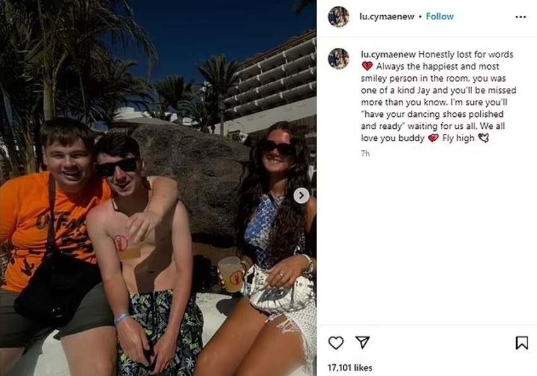Open profile picture in post header
537x376 pixels.
tap(339, 16)
